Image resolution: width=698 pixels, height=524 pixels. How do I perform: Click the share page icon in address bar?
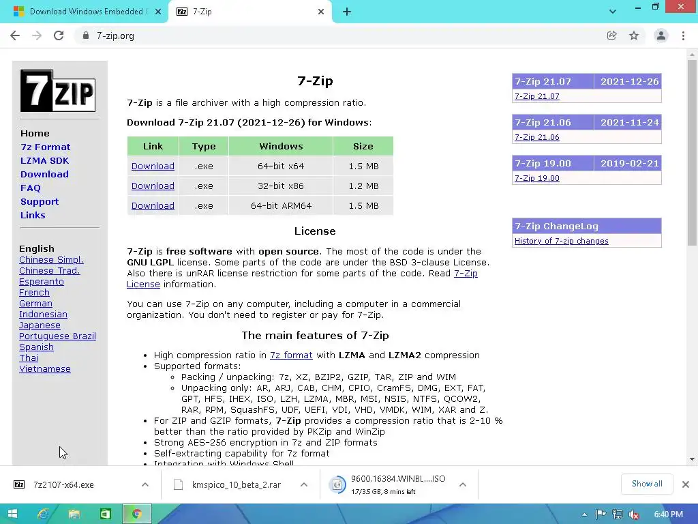612,35
